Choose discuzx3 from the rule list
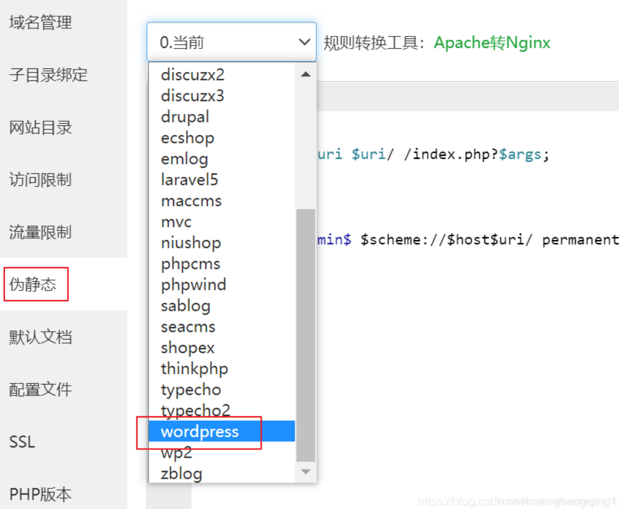 click(x=222, y=96)
